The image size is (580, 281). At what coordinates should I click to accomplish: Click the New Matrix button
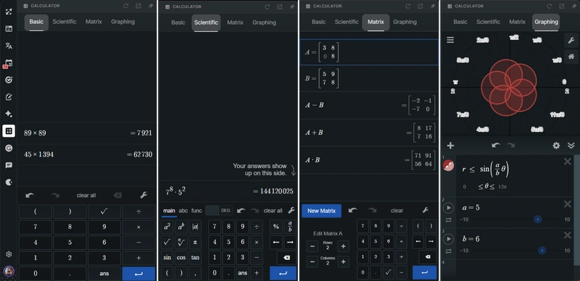tap(321, 210)
